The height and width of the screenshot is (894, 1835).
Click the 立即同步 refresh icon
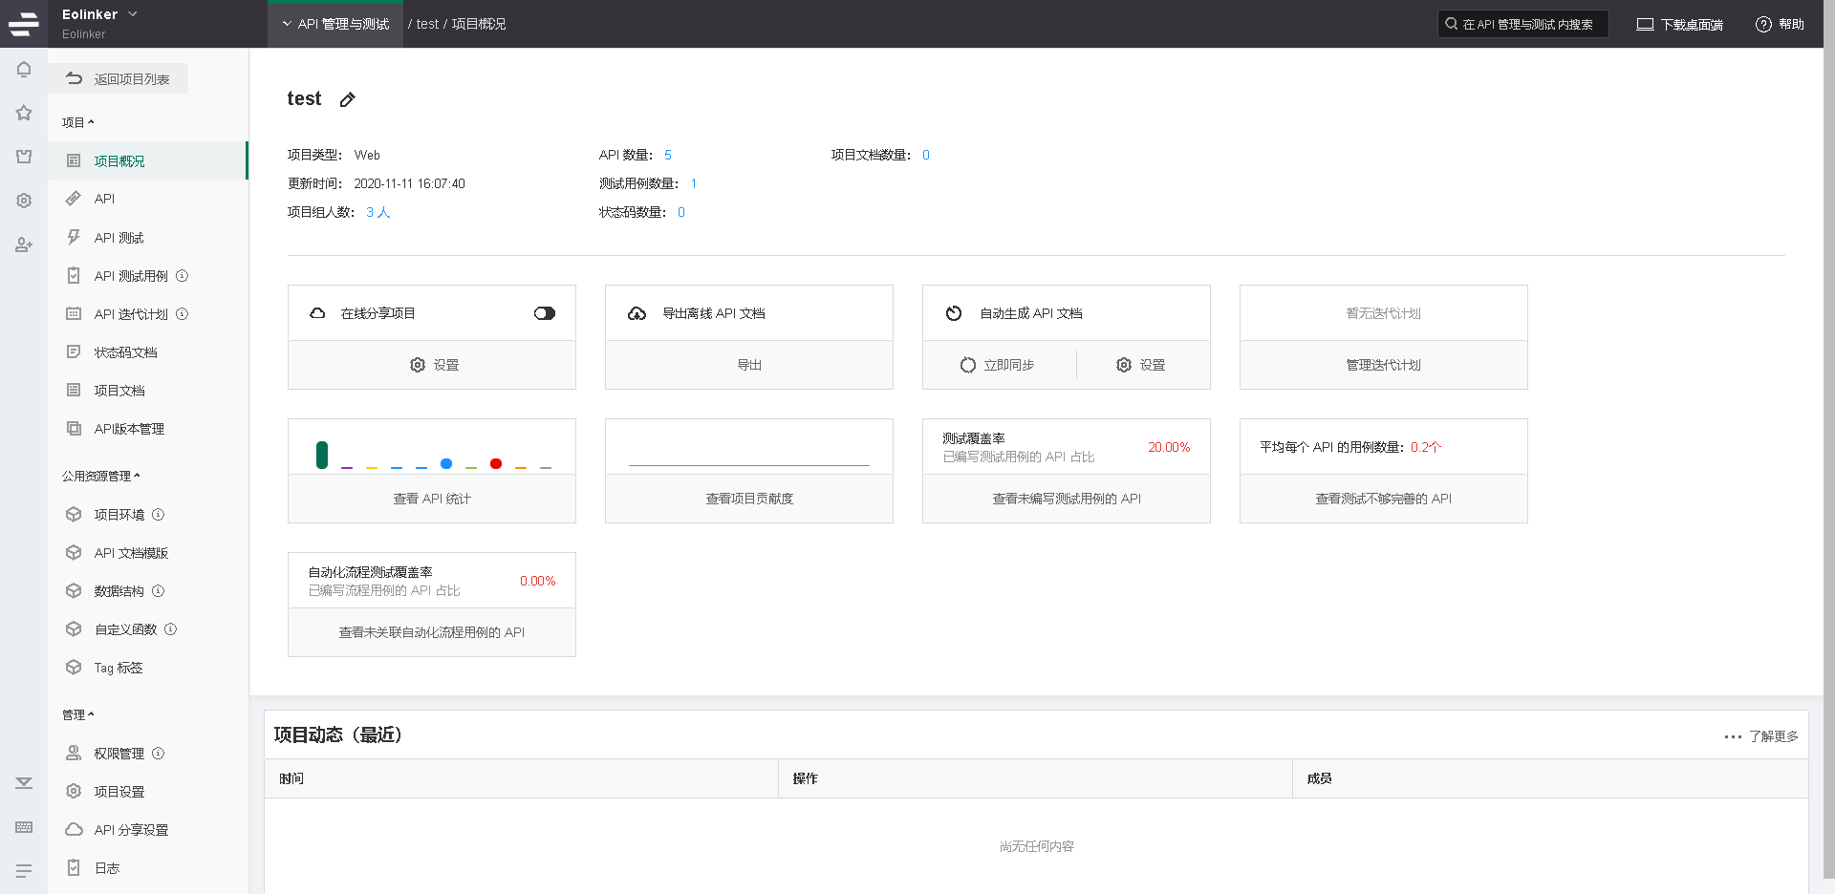(968, 365)
